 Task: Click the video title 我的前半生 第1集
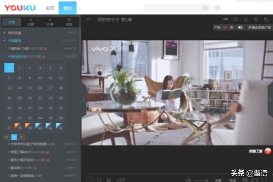pyautogui.click(x=115, y=20)
